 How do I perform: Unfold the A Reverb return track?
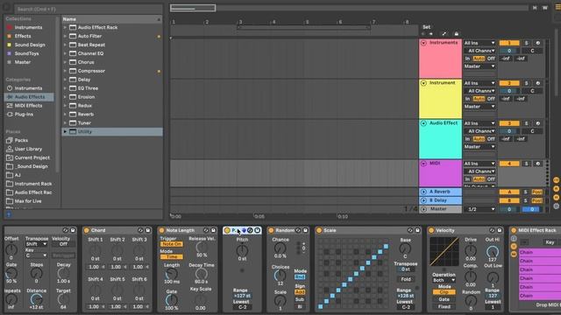[x=423, y=192]
